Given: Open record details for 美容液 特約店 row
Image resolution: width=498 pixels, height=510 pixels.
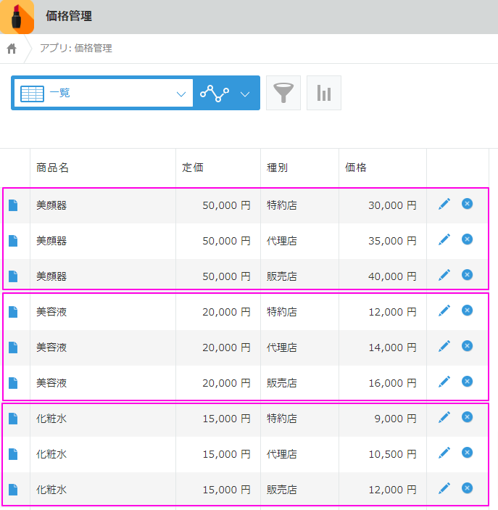Looking at the screenshot, I should [x=13, y=312].
